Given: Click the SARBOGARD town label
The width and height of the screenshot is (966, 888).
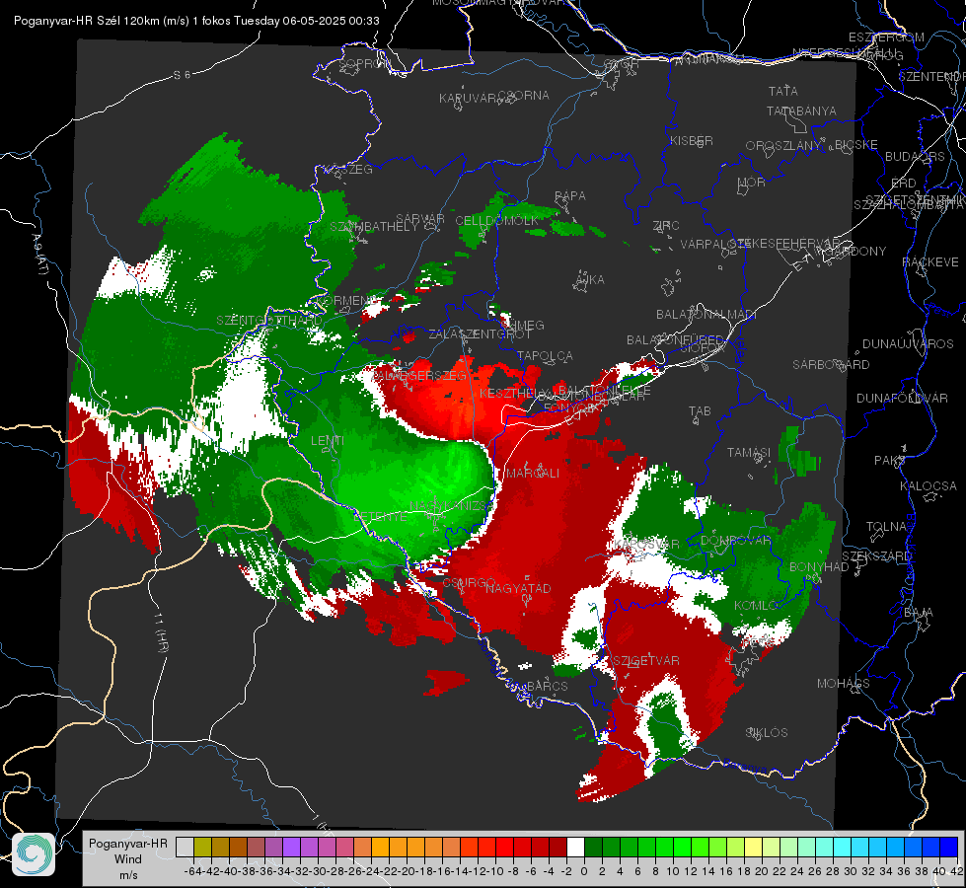Looking at the screenshot, I should 831,365.
